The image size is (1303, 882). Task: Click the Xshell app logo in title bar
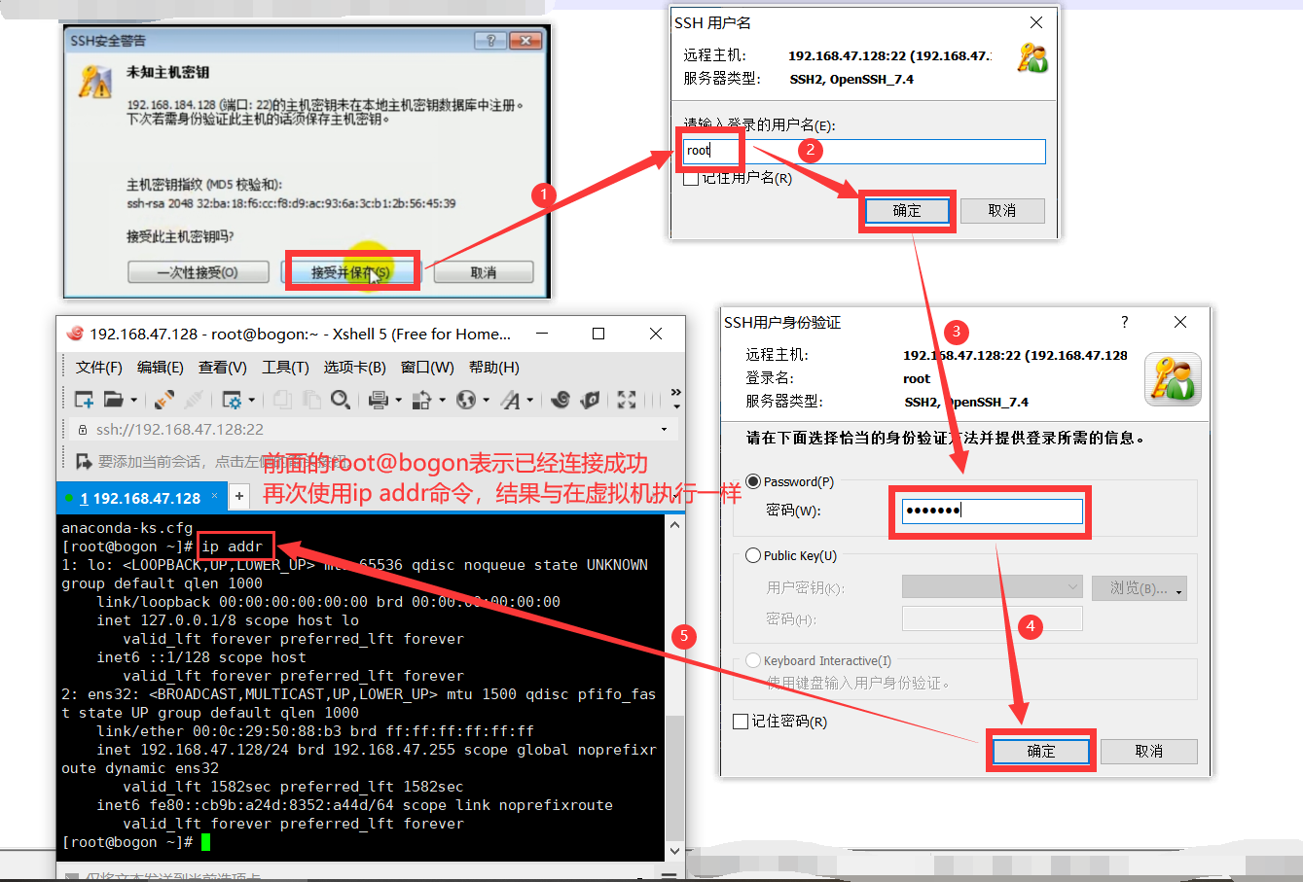tap(75, 334)
